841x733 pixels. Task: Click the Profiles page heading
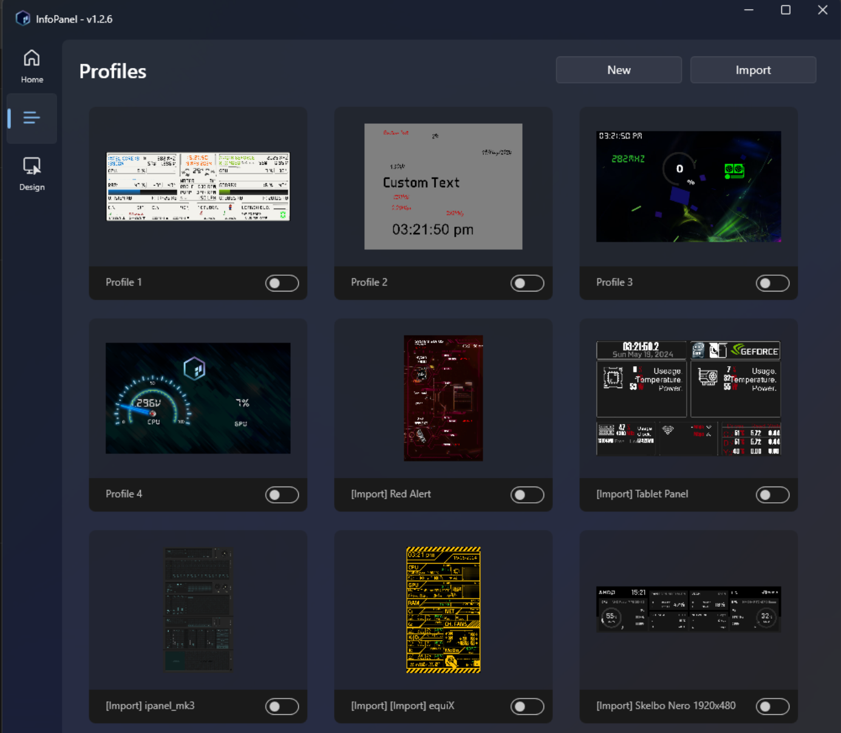[113, 72]
